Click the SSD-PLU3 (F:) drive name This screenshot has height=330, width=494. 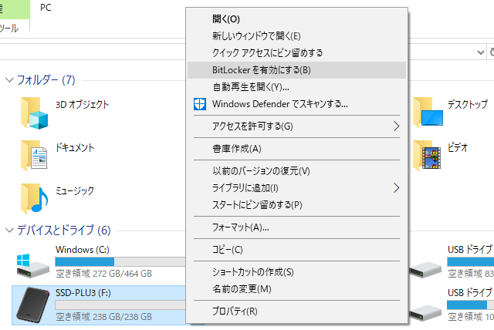83,293
